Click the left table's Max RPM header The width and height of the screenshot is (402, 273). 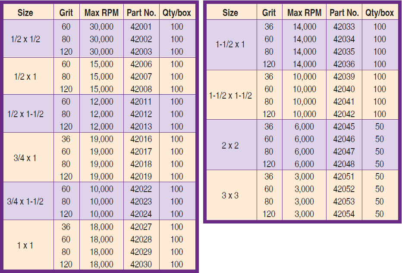coord(101,13)
